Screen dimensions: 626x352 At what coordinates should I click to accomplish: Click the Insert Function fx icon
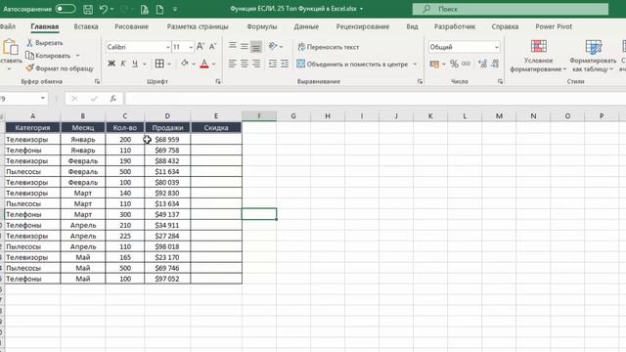[x=113, y=98]
